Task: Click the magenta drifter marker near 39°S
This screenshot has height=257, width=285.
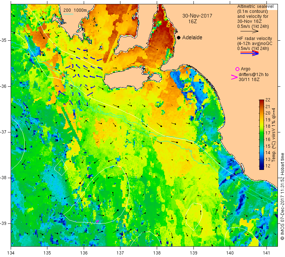Action: (x=98, y=221)
